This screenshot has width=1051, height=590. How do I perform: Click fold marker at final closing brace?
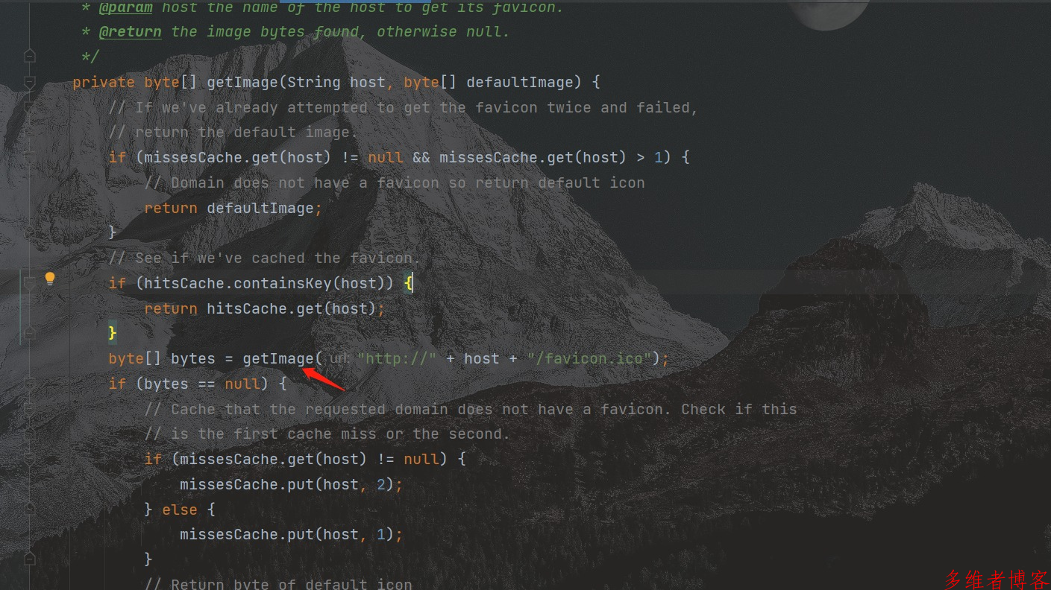30,559
